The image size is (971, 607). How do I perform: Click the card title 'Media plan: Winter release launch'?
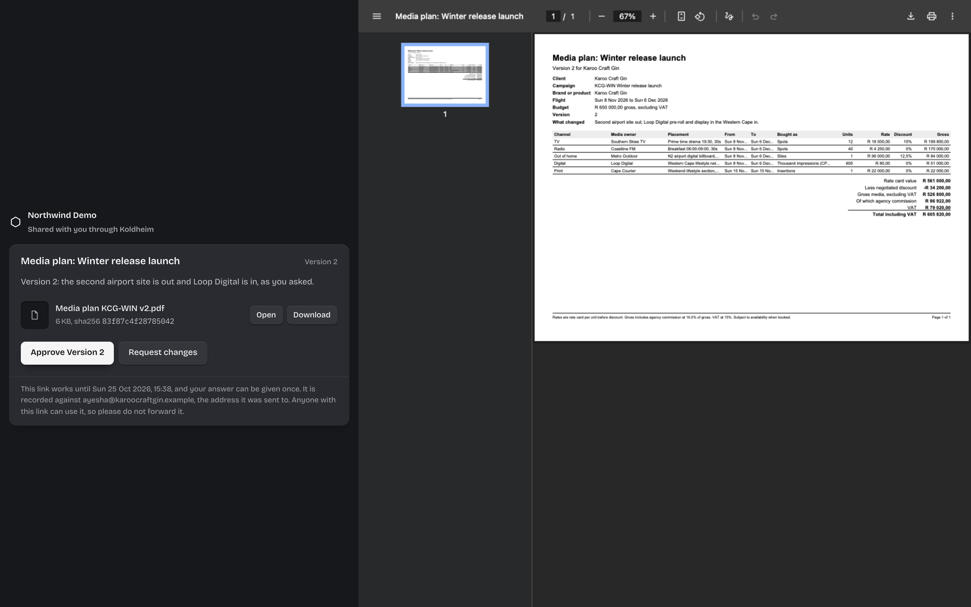(x=100, y=261)
